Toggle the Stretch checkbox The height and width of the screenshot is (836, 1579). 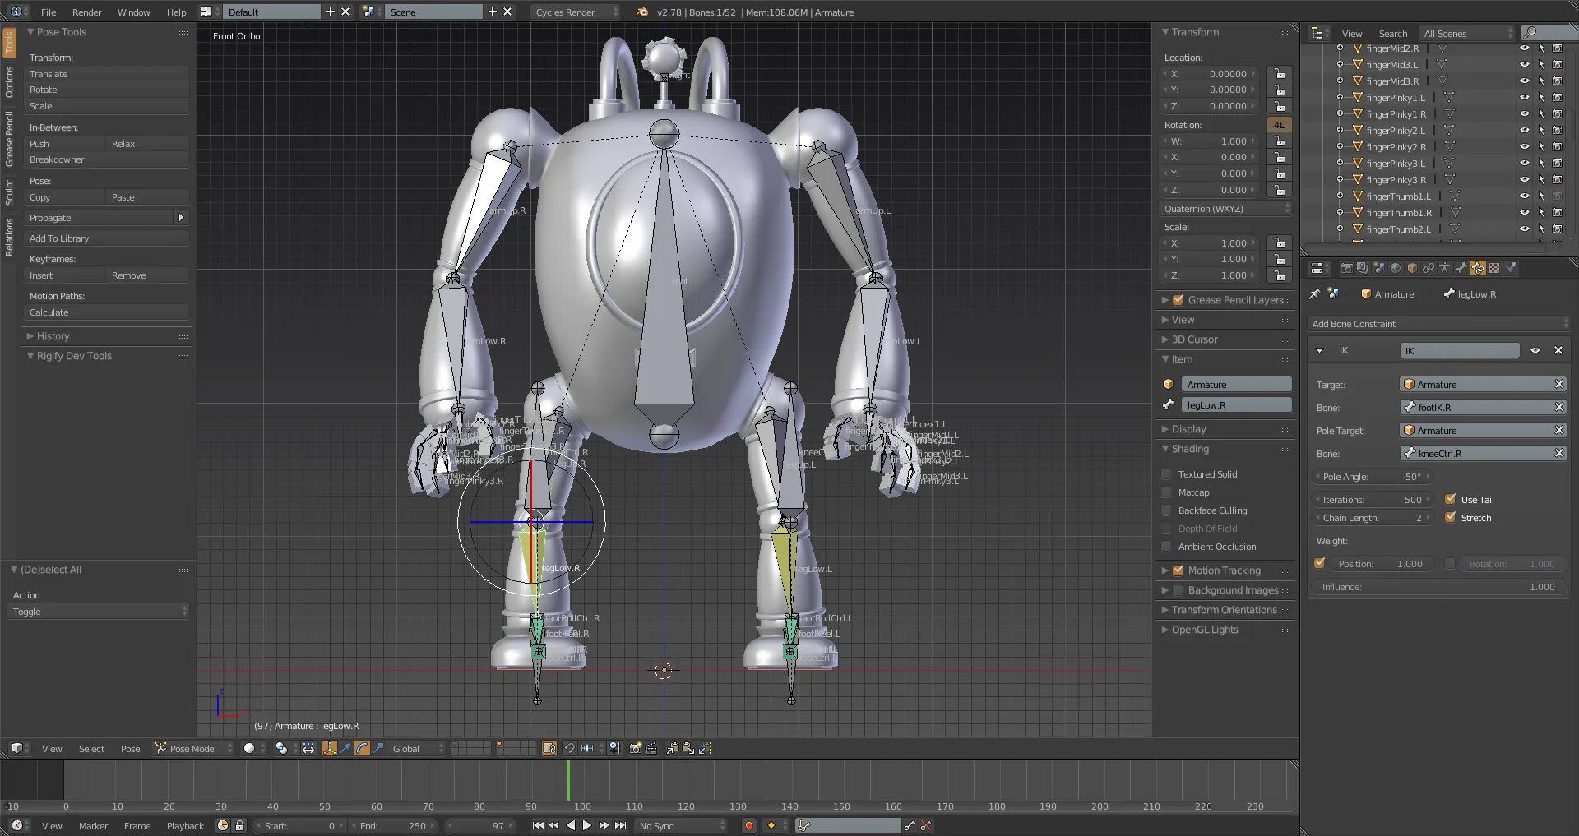pos(1451,517)
